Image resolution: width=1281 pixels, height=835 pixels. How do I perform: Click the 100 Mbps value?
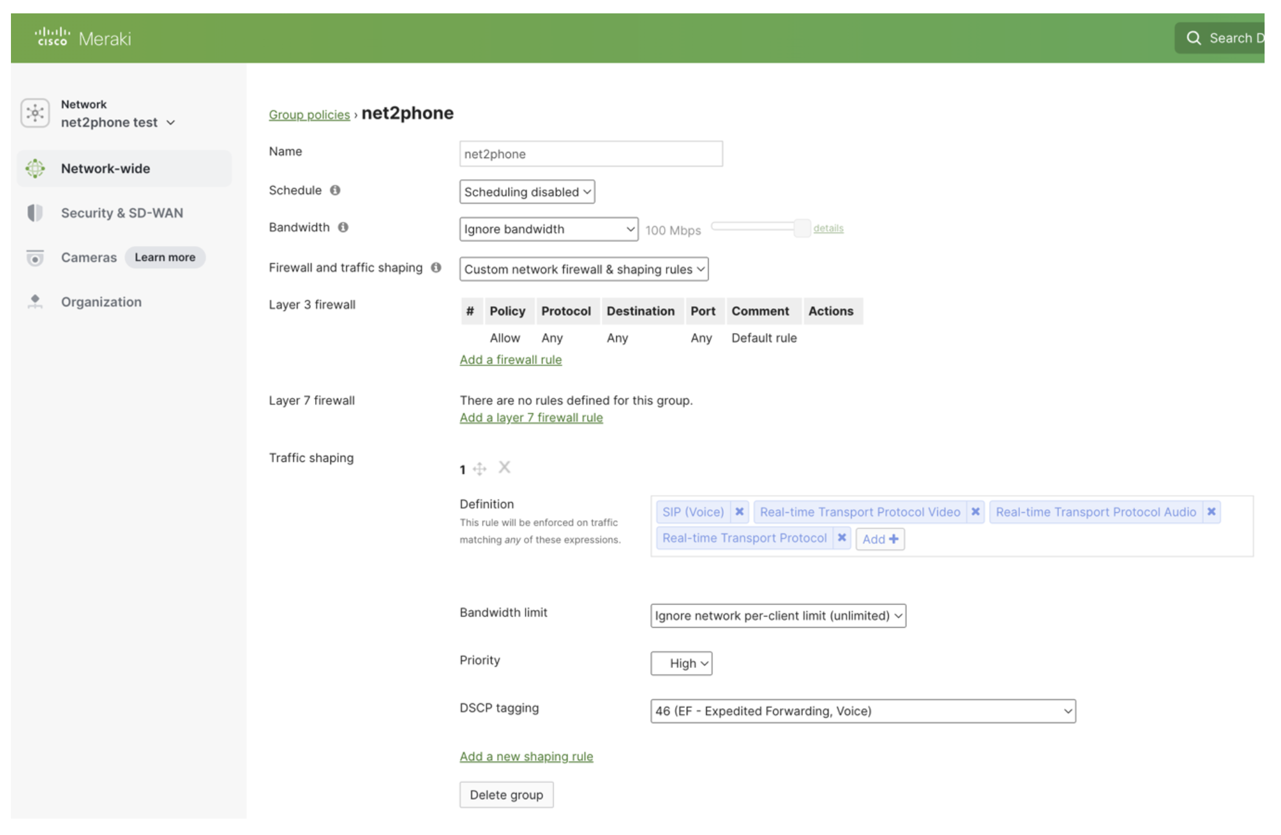(x=673, y=230)
